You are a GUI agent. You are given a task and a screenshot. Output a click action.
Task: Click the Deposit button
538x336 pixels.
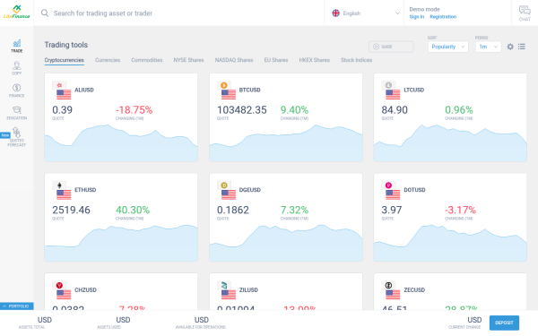pos(504,323)
